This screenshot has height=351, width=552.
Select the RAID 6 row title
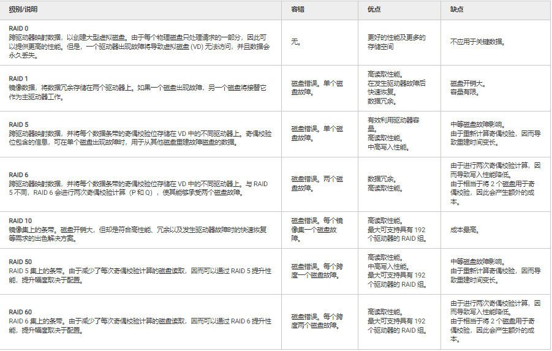[18, 175]
